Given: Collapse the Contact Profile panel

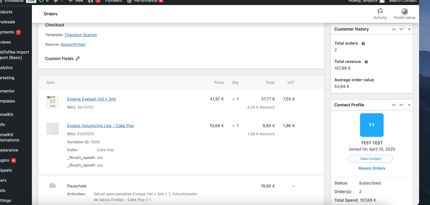Looking at the screenshot, I should (409, 105).
